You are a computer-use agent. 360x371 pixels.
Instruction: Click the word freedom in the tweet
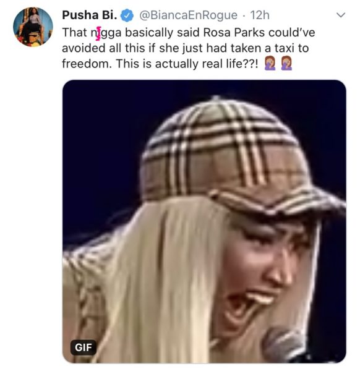(x=87, y=64)
